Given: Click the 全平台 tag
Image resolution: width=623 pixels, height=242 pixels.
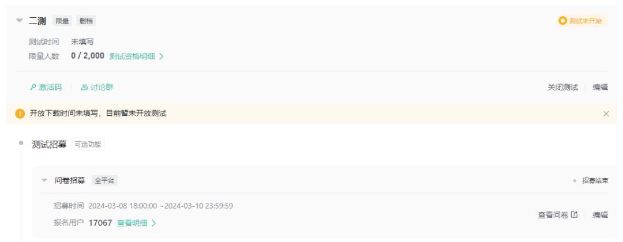Looking at the screenshot, I should pos(104,181).
